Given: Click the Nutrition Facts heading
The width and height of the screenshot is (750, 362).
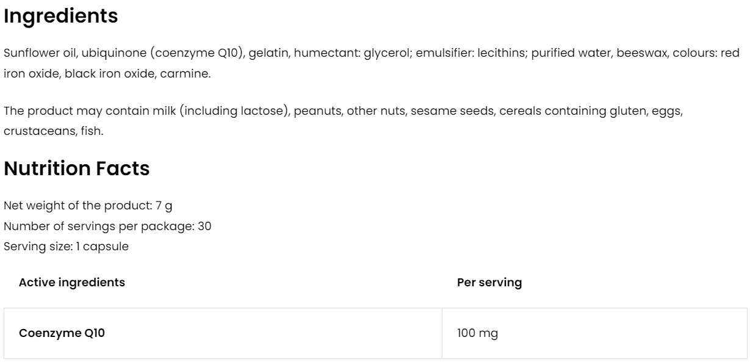Looking at the screenshot, I should [77, 168].
